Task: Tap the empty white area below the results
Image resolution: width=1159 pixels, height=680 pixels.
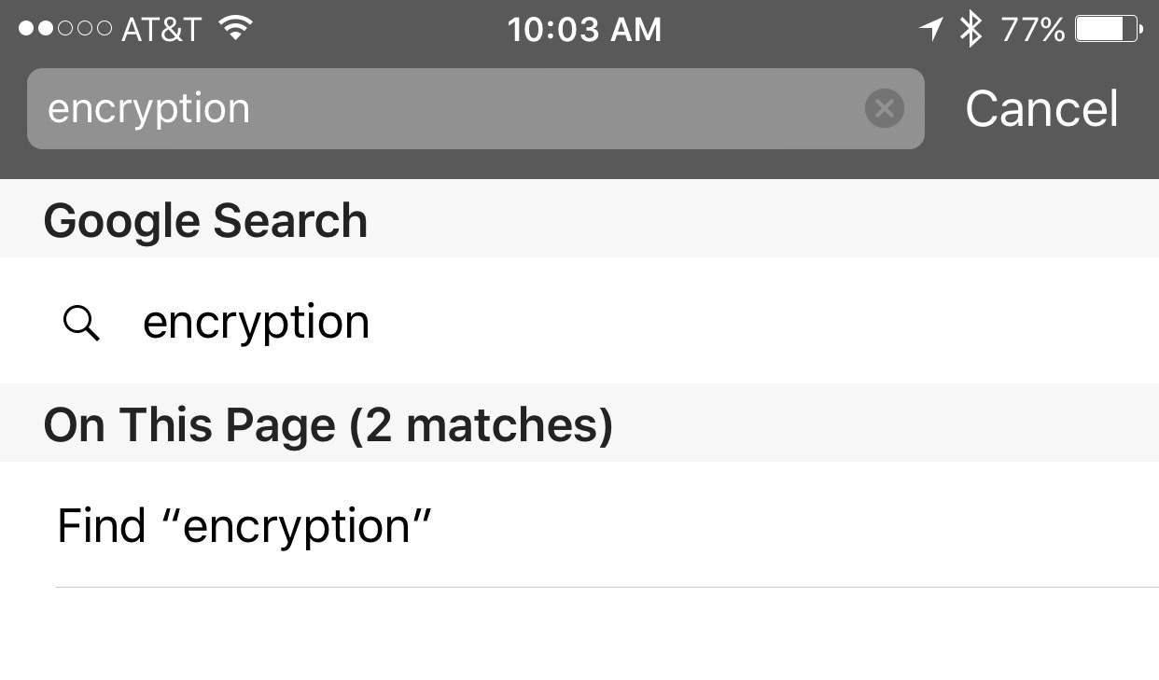Action: pos(579,639)
